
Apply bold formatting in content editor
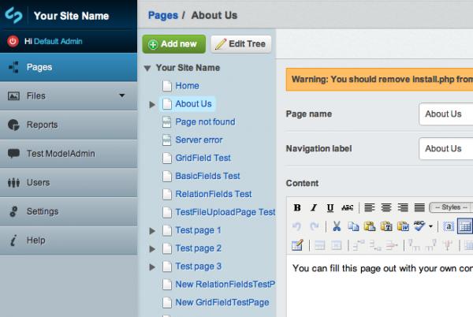pos(297,207)
